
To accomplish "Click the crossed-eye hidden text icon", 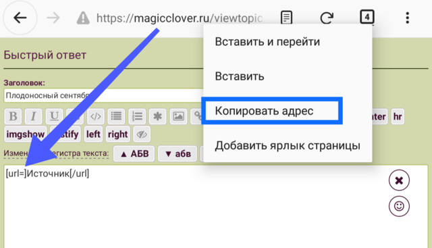I will (142, 134).
